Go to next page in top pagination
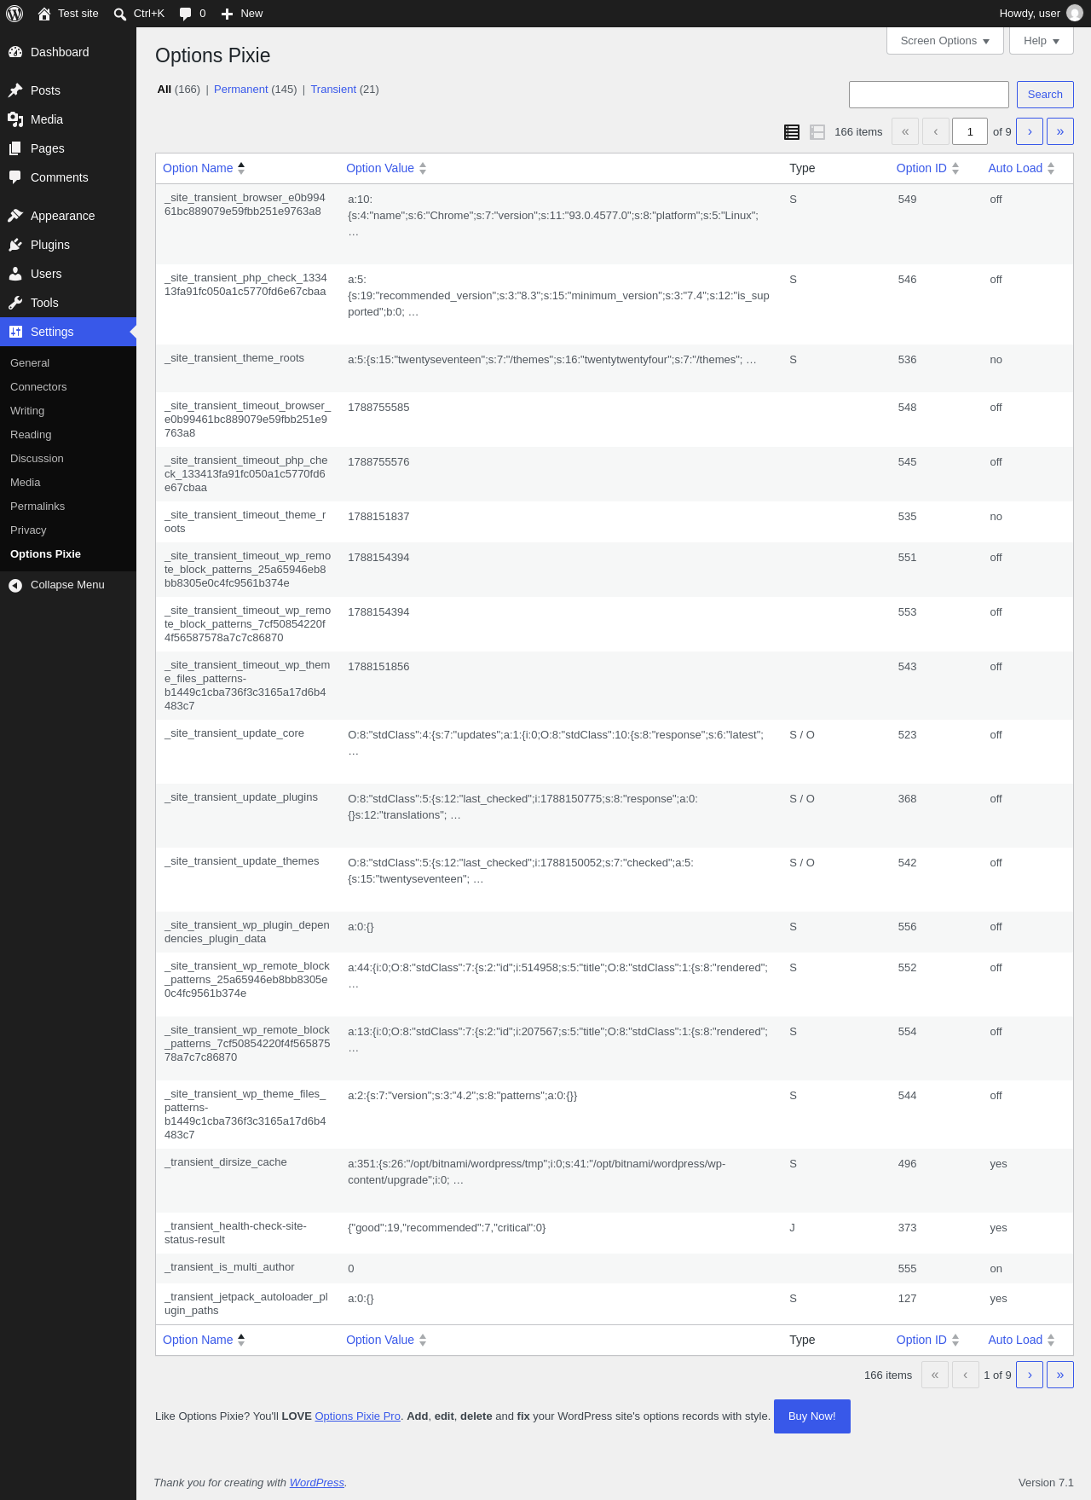Screen dimensions: 1091x1500 tap(1030, 131)
